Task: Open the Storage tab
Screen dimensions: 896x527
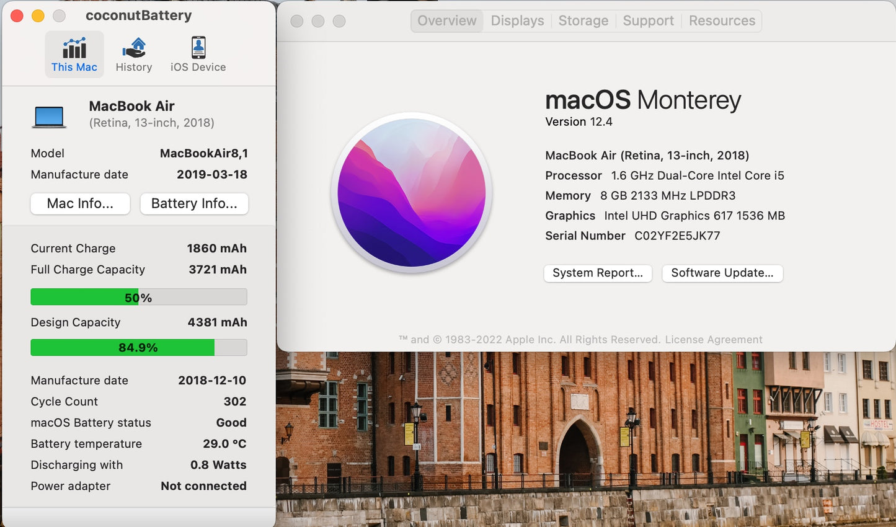Action: (x=583, y=20)
